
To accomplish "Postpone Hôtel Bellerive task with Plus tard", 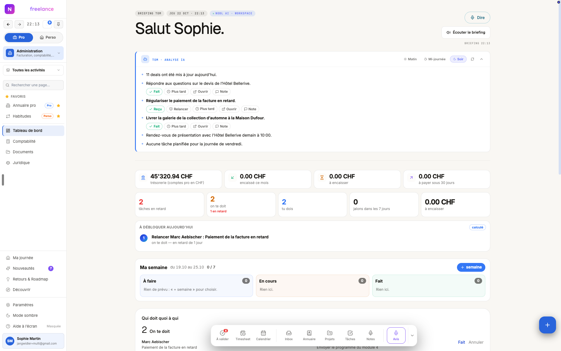I will pyautogui.click(x=176, y=92).
